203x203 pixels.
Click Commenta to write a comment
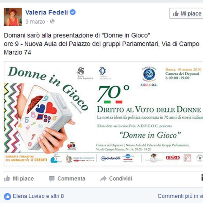67,179
